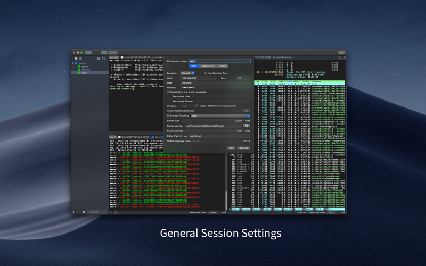426x266 pixels.
Task: Browse File to Monitor with magnifier button
Action: click(x=247, y=126)
